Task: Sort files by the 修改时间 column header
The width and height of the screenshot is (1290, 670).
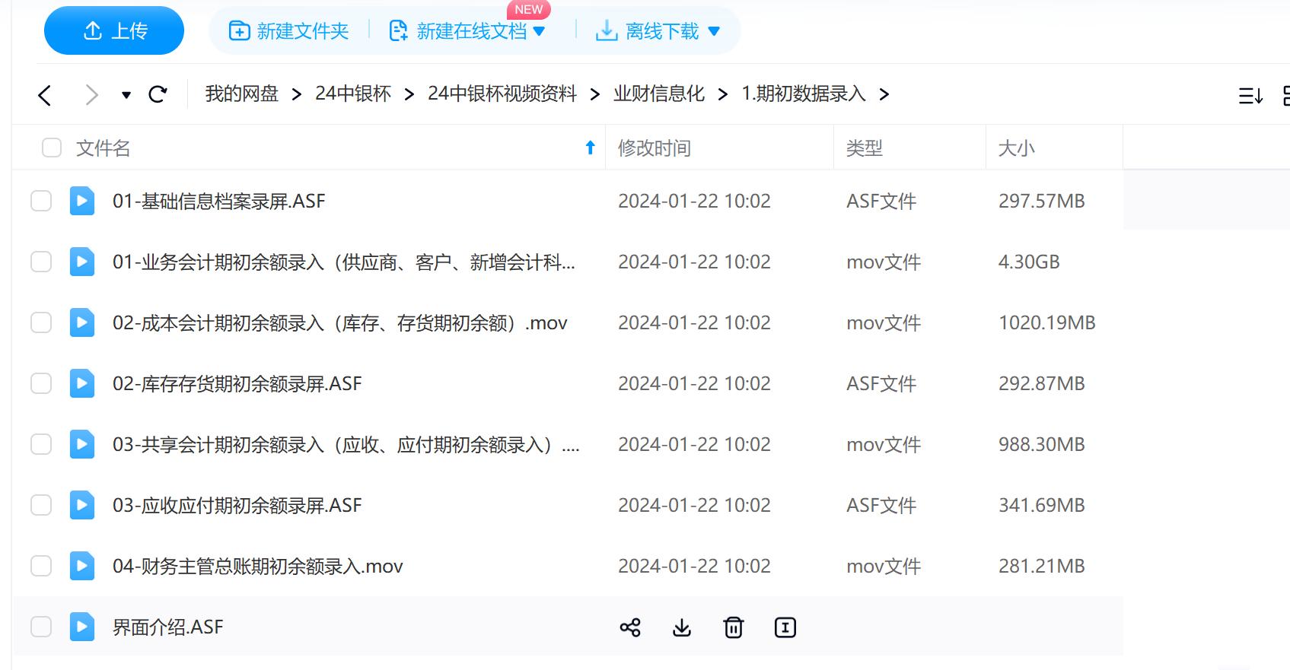Action: click(x=654, y=148)
